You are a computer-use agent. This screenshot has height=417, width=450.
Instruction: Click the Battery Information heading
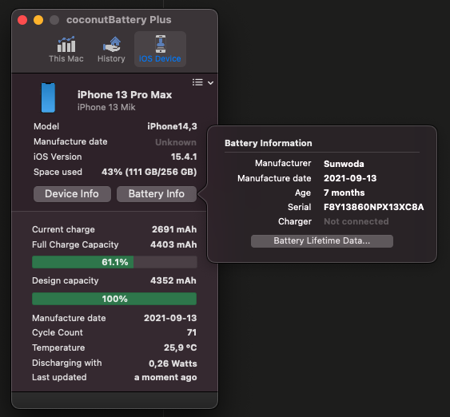(x=269, y=143)
